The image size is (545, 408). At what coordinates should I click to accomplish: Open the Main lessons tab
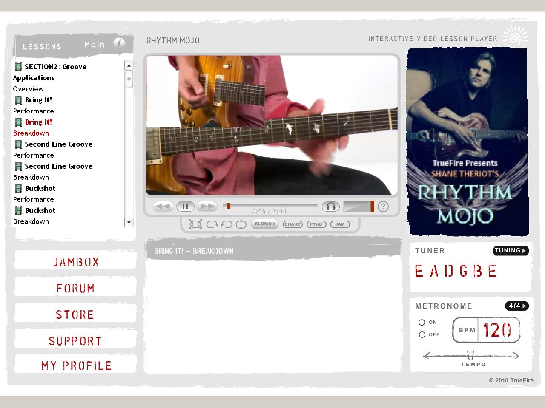tap(95, 44)
